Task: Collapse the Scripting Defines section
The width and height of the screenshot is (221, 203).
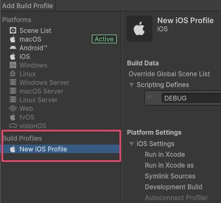Action: point(132,85)
